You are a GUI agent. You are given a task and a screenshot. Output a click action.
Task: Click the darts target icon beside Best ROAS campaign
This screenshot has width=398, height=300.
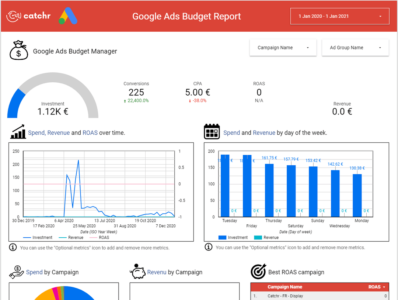tap(258, 271)
